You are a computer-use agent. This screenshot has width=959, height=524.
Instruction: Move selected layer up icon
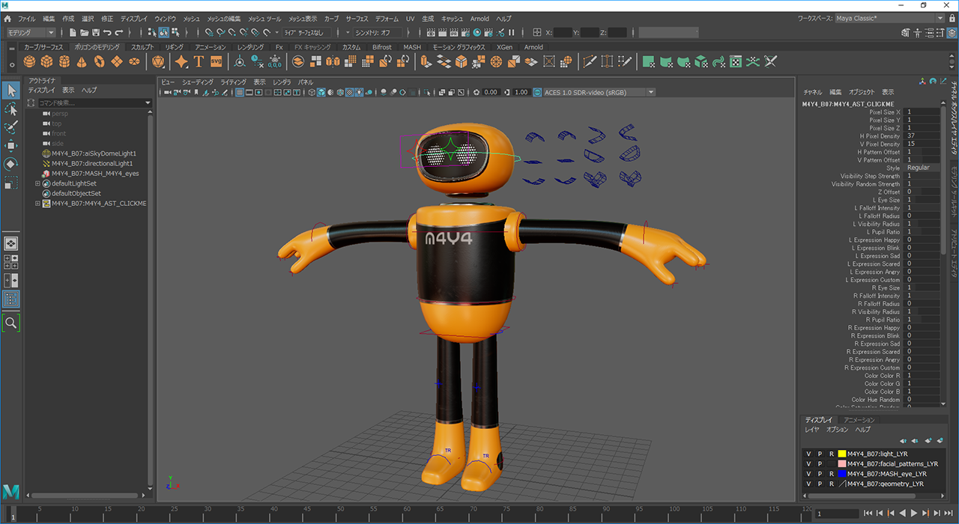904,441
